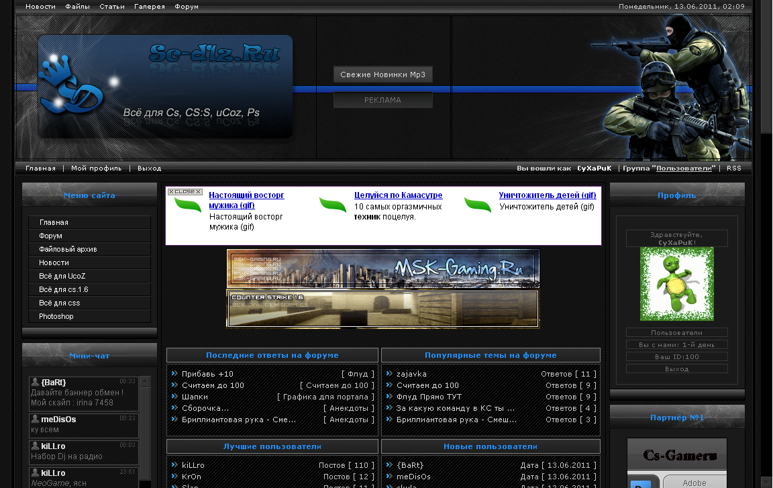Click the turtle avatar in profile
The image size is (773, 488).
click(x=677, y=284)
